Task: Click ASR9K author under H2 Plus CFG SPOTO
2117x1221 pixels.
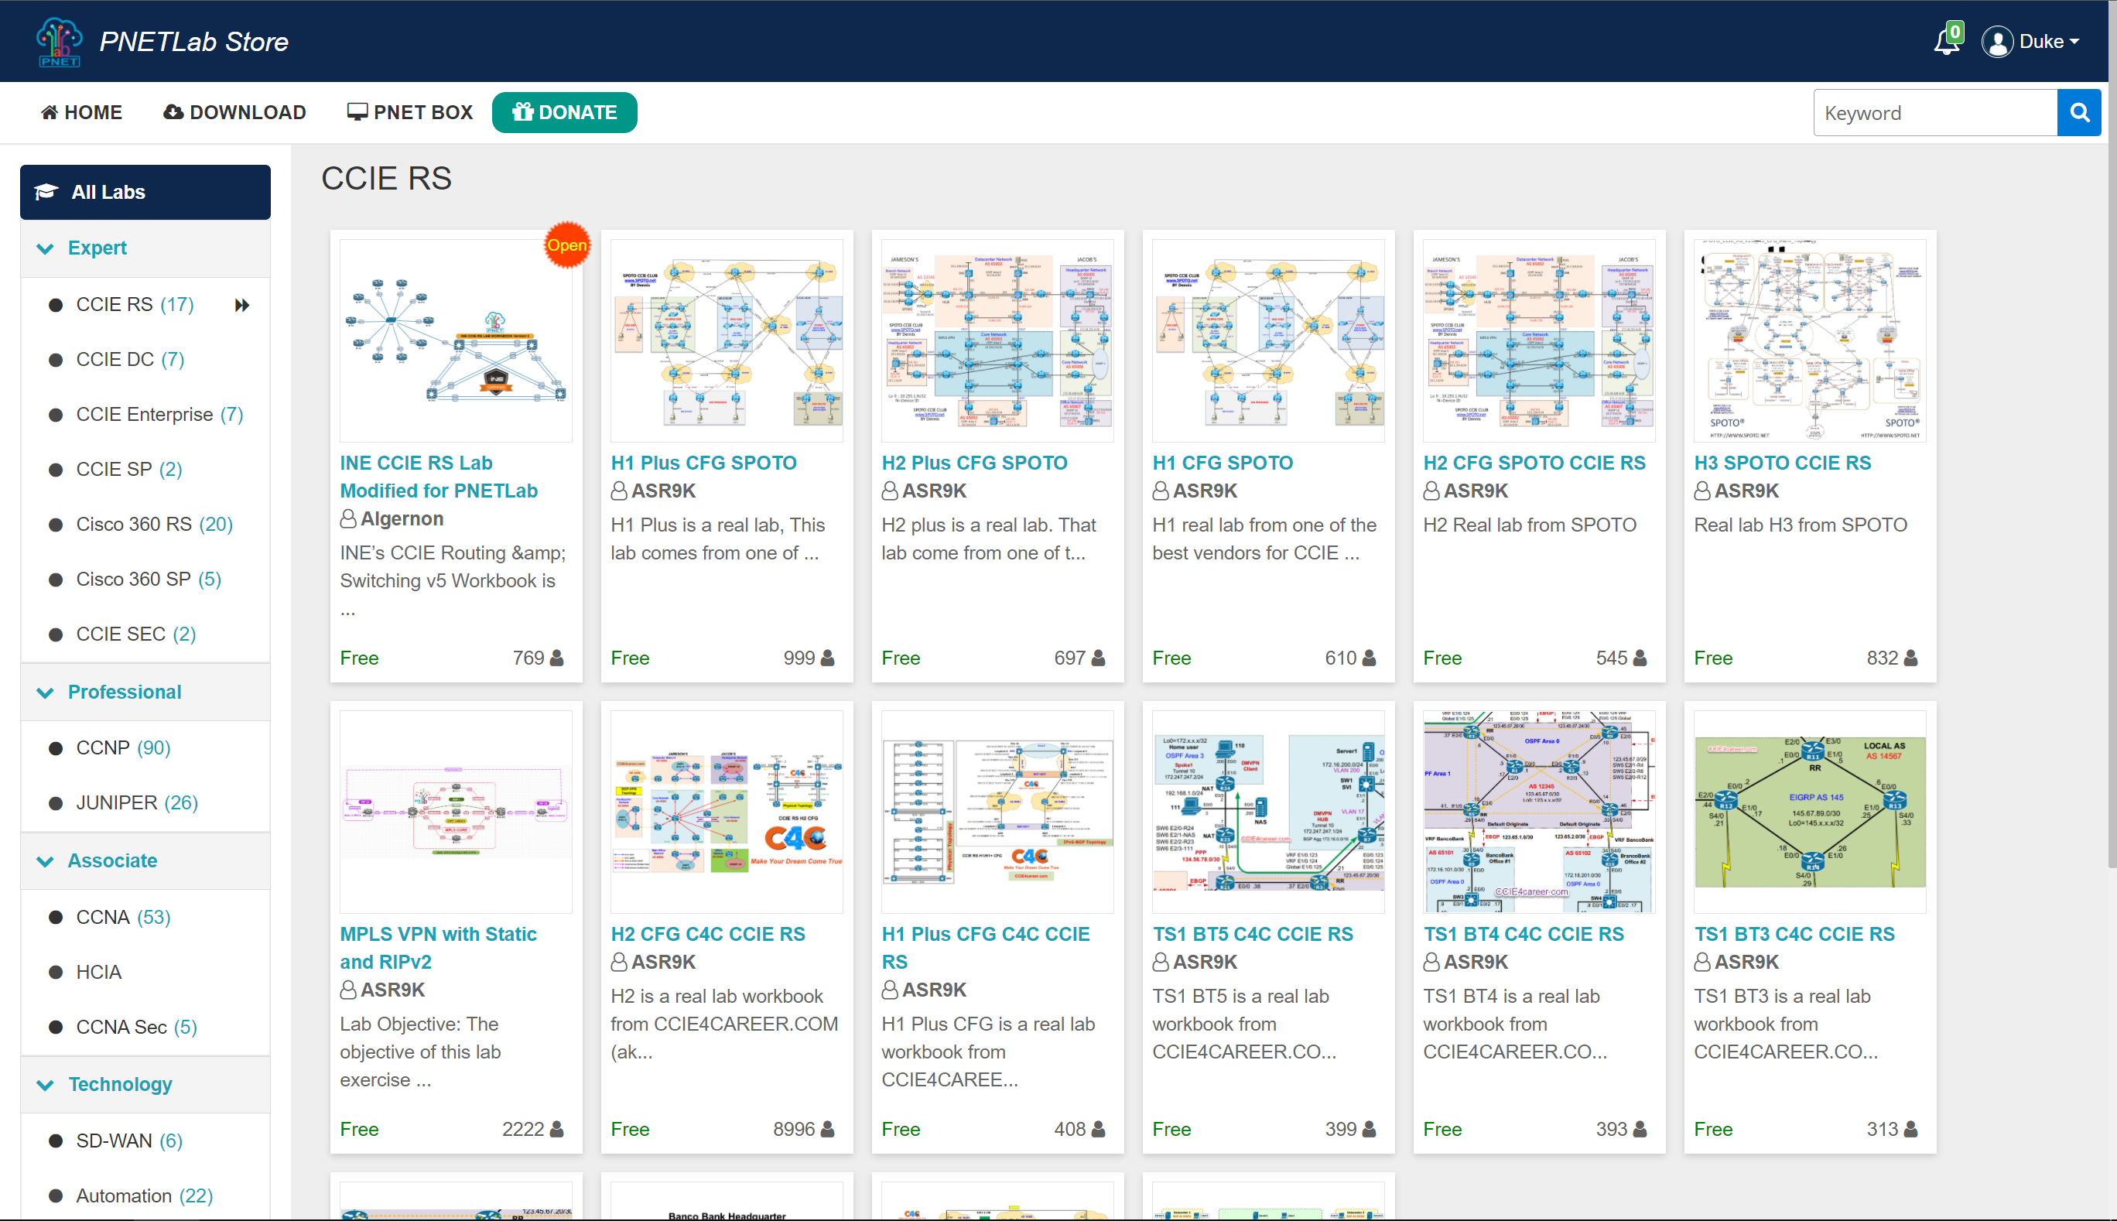Action: tap(934, 491)
